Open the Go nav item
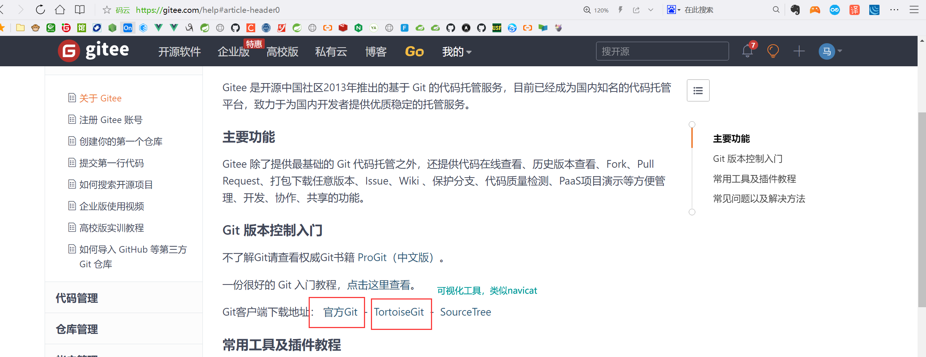 [414, 52]
